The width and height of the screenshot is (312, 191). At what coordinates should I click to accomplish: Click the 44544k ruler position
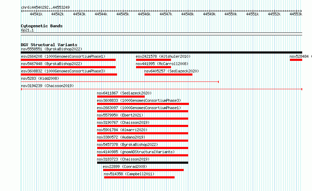pos(101,14)
